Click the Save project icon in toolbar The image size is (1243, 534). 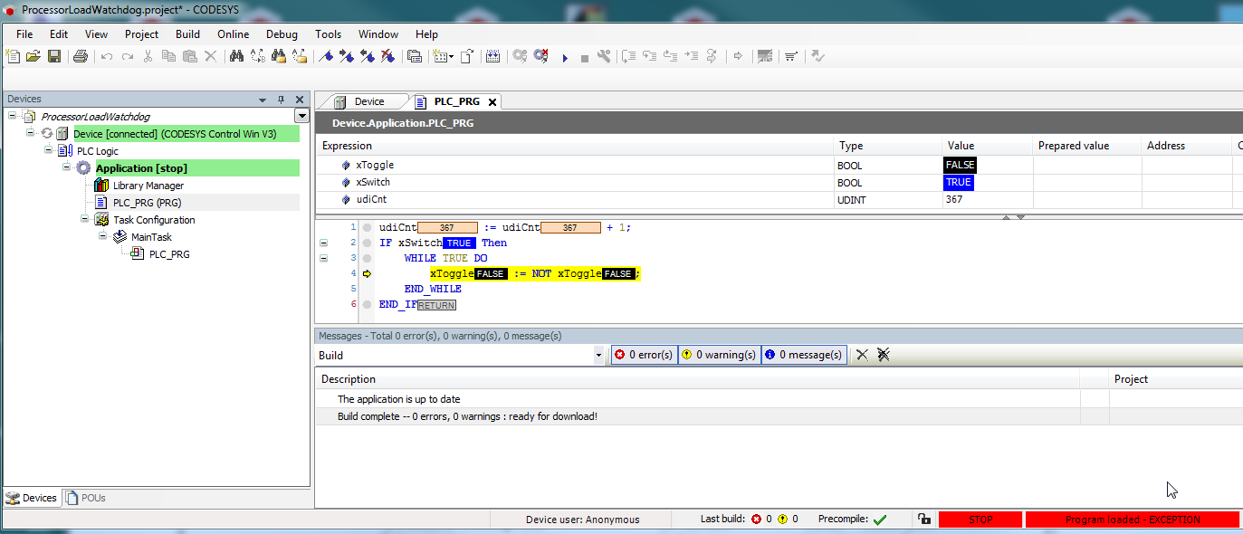point(54,56)
